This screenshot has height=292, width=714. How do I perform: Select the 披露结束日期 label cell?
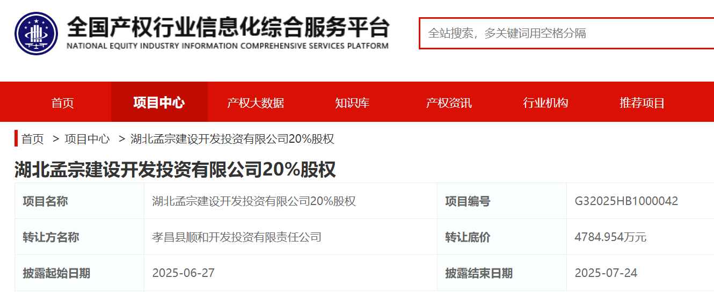pyautogui.click(x=502, y=273)
